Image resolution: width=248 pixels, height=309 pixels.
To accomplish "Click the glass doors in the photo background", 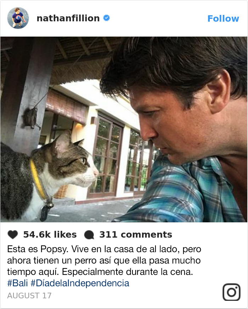I will (x=106, y=156).
